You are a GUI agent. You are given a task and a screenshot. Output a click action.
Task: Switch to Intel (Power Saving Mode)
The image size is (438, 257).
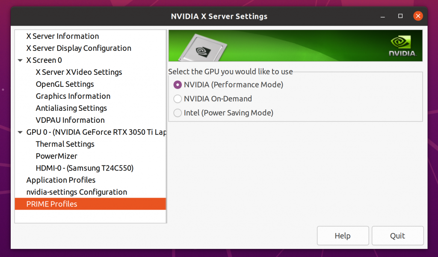[x=178, y=113]
